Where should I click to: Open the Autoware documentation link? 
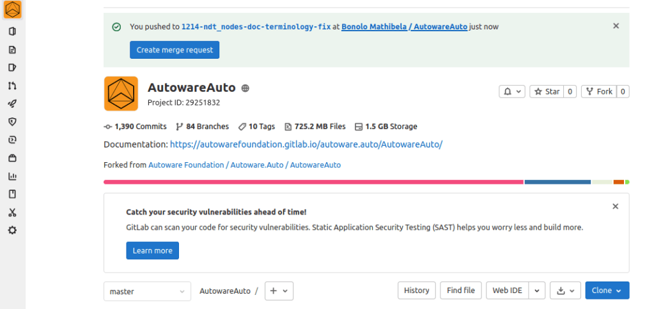tap(306, 144)
